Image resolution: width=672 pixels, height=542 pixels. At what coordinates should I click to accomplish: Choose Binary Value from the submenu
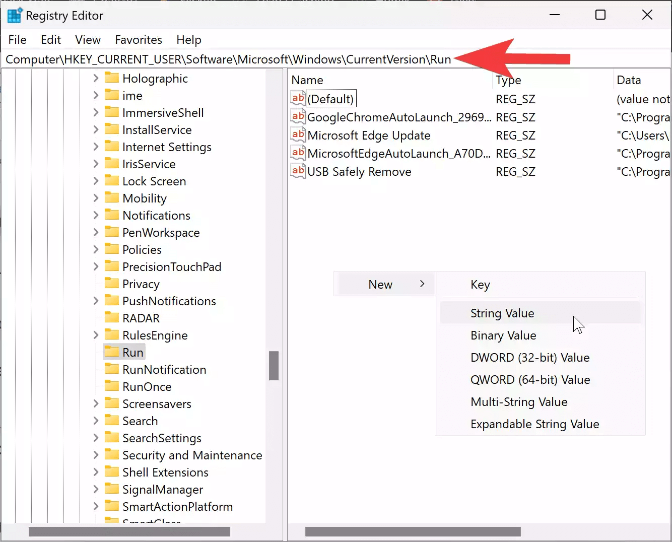tap(540, 335)
